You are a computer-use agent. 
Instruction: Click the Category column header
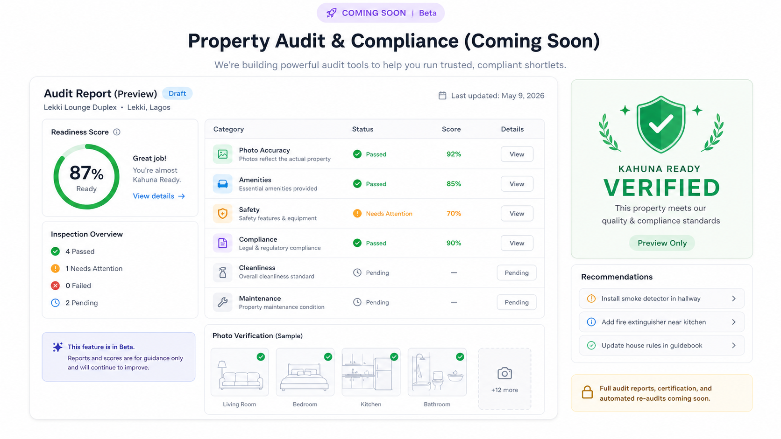(228, 129)
